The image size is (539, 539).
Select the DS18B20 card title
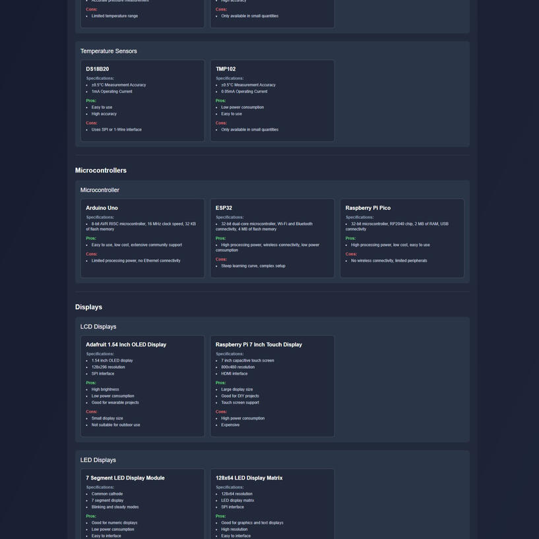click(97, 69)
